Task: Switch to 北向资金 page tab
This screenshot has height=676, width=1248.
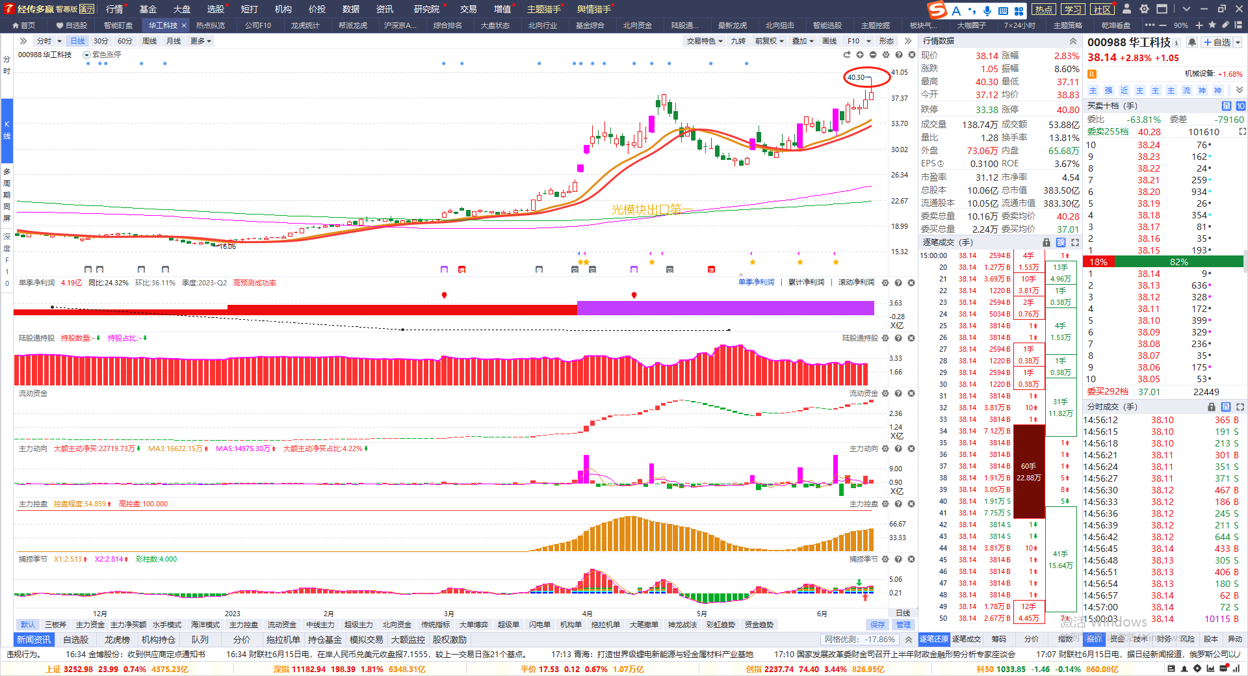Action: pyautogui.click(x=637, y=25)
